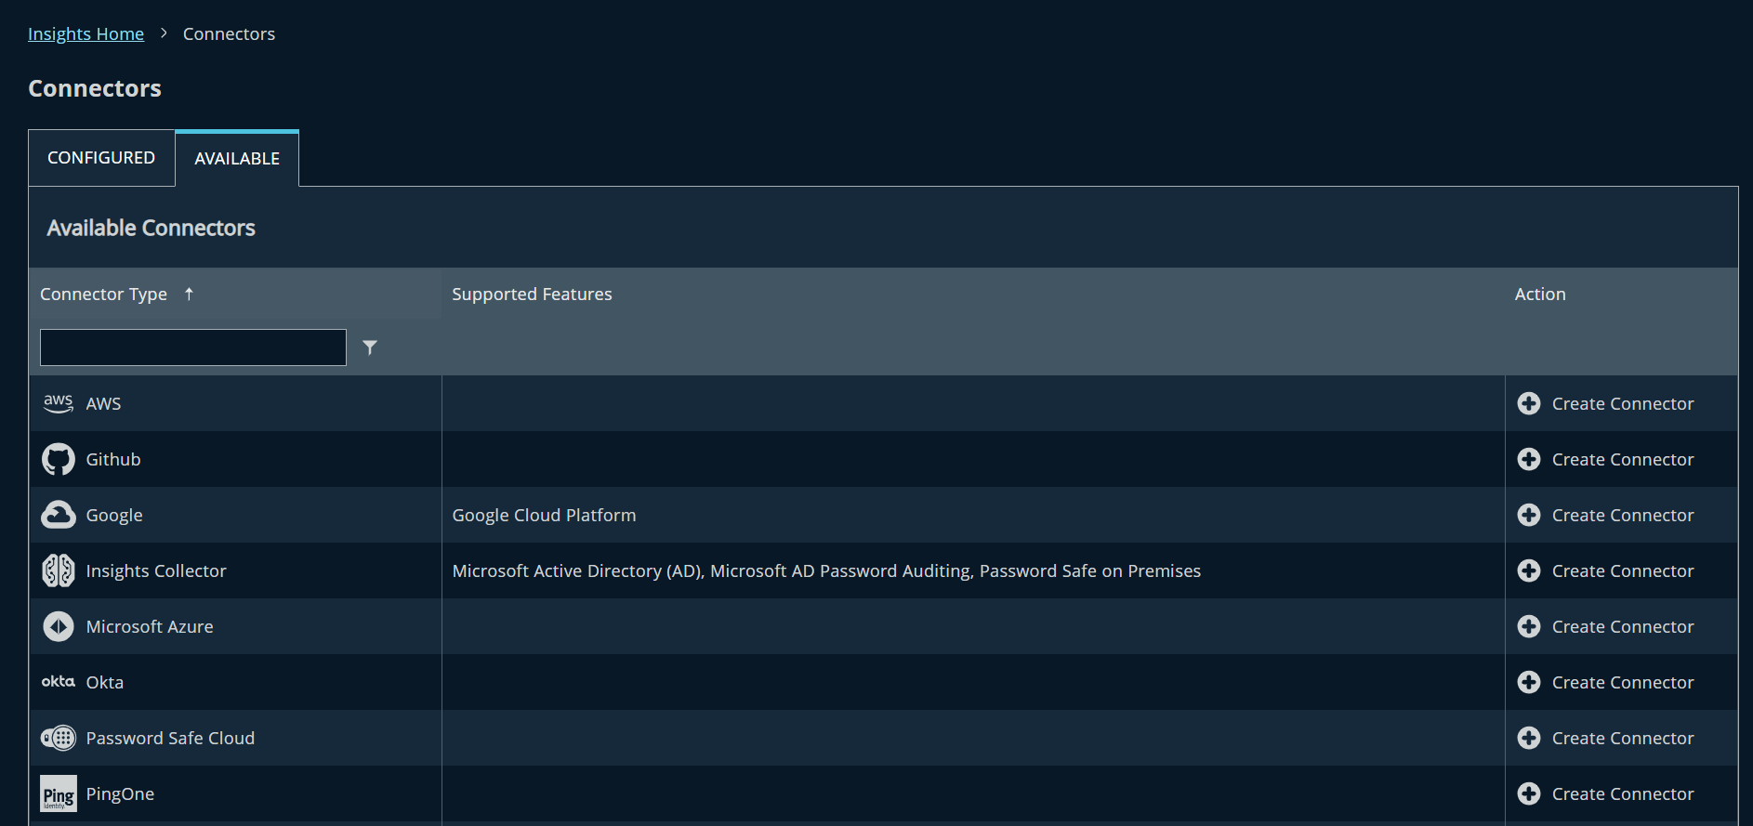Toggle the Connector Type sort arrow
This screenshot has width=1753, height=826.
click(189, 294)
